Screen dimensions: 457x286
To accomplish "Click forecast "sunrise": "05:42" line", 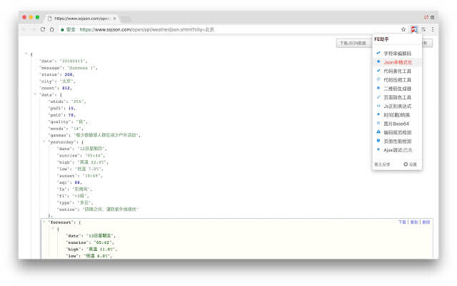I will [x=90, y=242].
